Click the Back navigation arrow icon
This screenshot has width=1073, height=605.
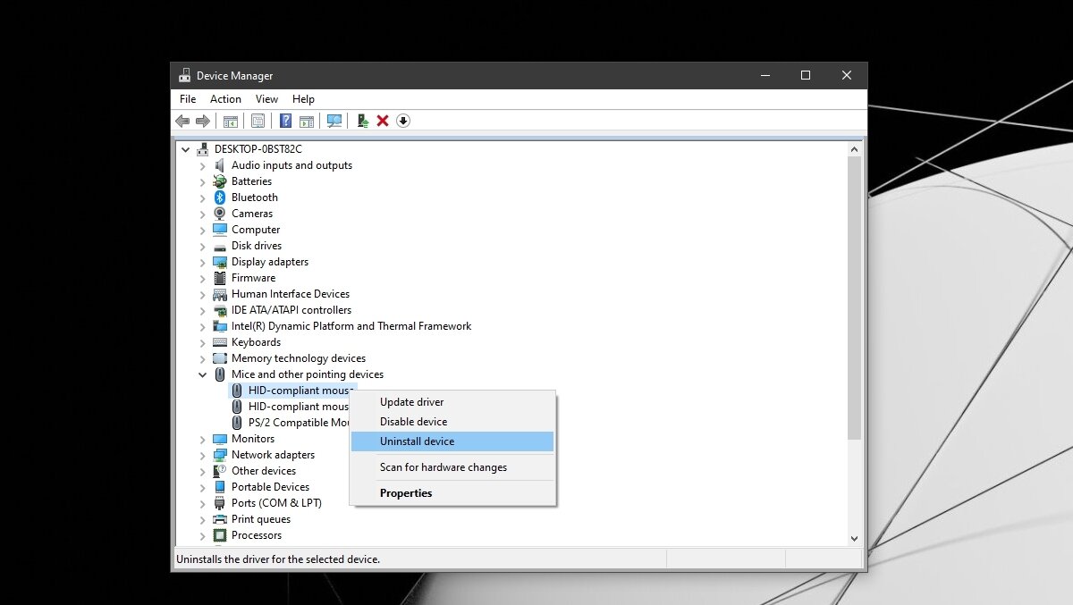[x=183, y=121]
